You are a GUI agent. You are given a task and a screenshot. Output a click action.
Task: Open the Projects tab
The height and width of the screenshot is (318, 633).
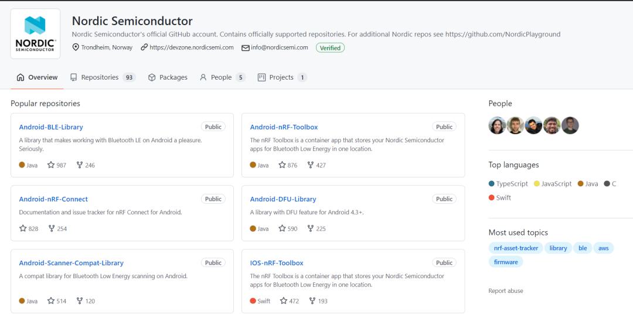click(282, 77)
